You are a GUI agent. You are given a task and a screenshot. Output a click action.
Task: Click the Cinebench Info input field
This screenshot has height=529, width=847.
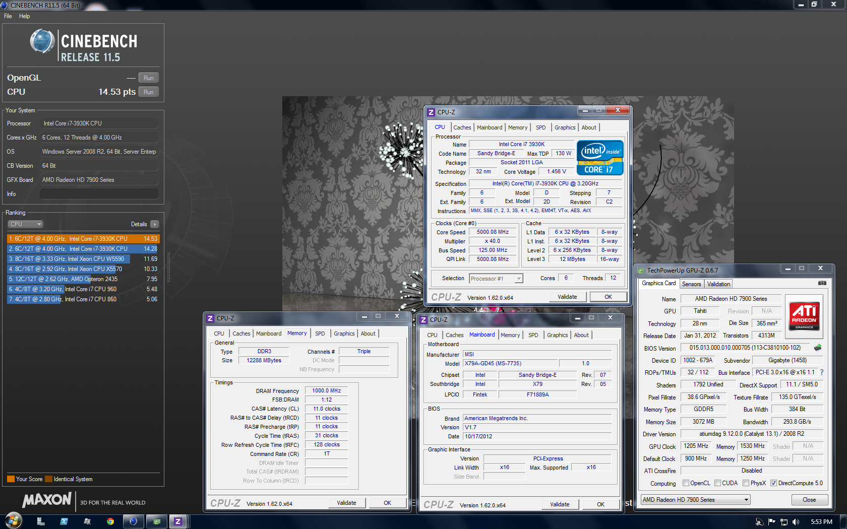point(99,194)
